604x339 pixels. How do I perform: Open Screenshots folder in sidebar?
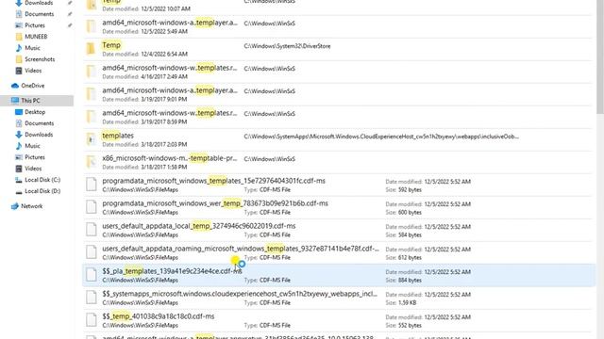point(40,59)
